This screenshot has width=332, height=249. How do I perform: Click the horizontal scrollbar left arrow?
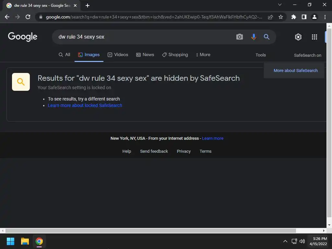(2, 231)
